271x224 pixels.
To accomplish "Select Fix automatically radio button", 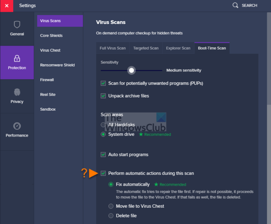I will [111, 185].
